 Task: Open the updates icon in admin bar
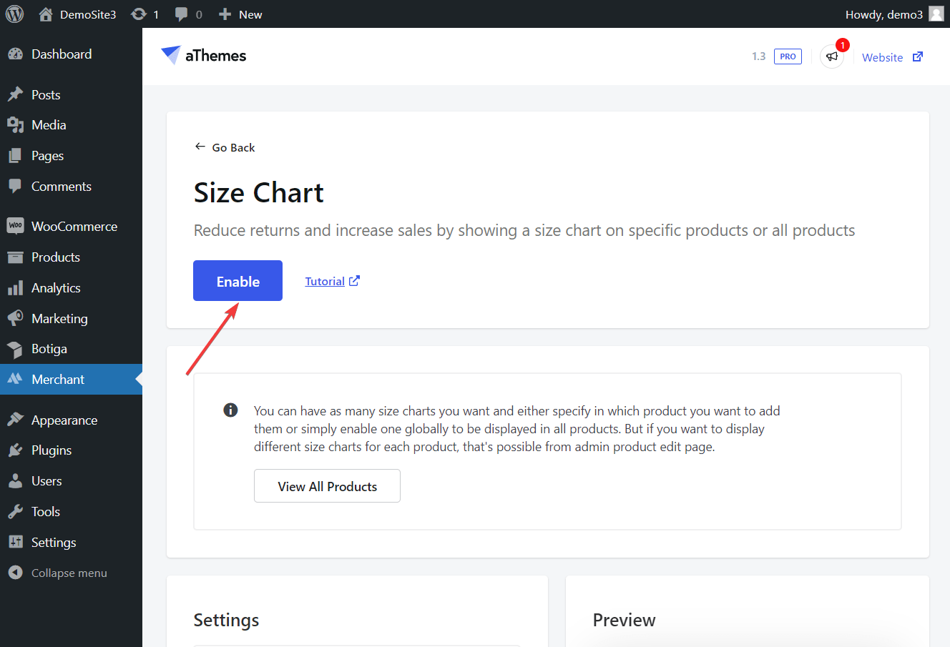[x=139, y=14]
